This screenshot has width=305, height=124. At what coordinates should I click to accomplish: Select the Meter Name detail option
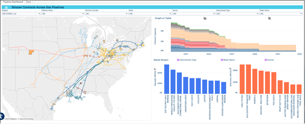click(x=228, y=60)
